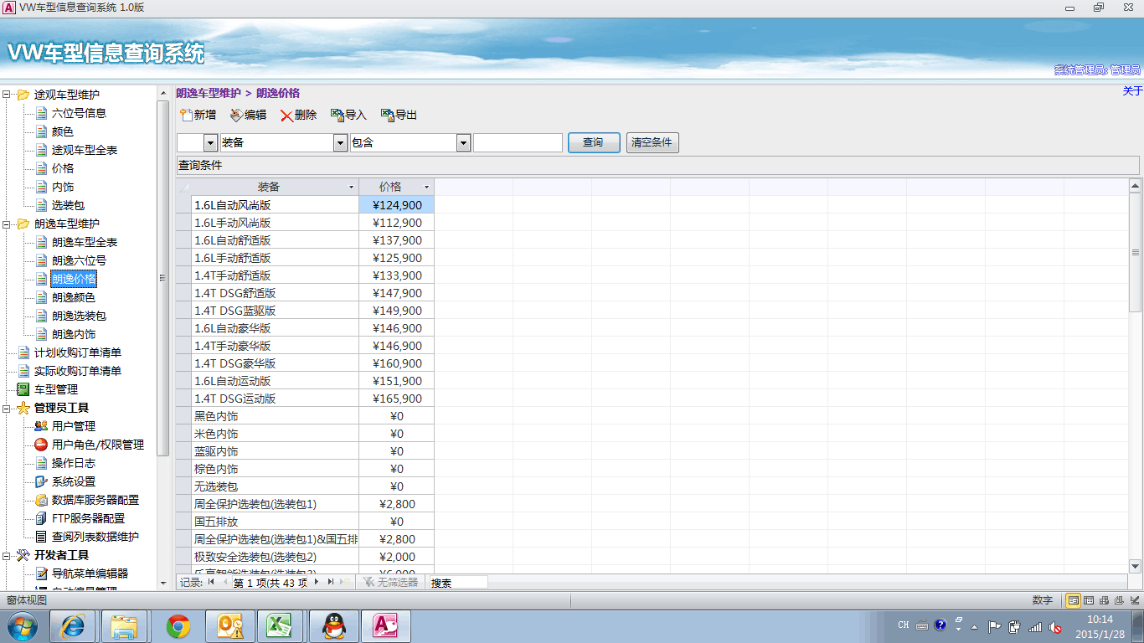
Task: Collapse the 管理员工具 tree node
Action: 7,408
